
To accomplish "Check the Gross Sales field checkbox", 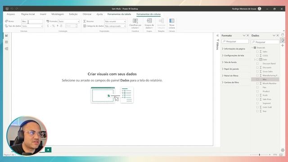I will [x=257, y=72].
